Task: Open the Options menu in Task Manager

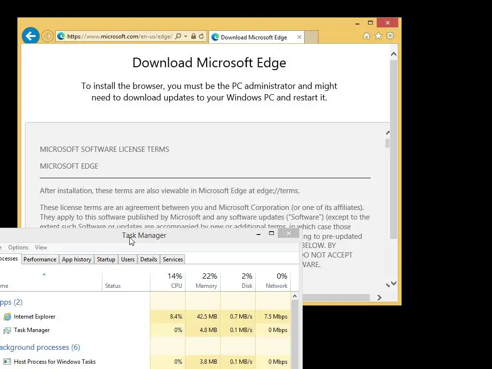Action: click(18, 247)
